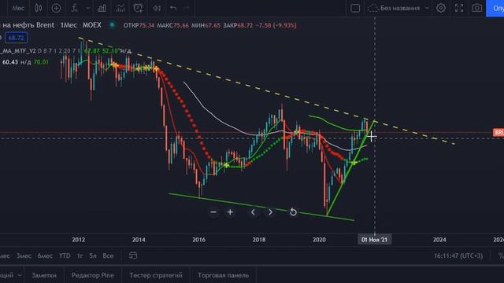Viewport: 504px width, 283px height.
Task: Expand the dropdown left of Заметки
Action: [20, 275]
